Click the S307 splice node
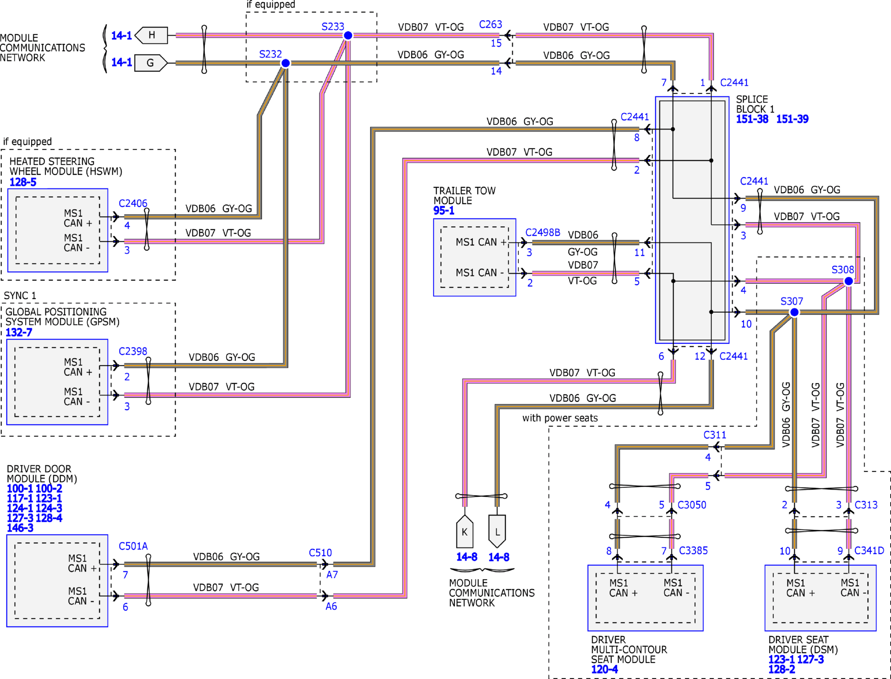This screenshot has width=891, height=679. click(794, 312)
